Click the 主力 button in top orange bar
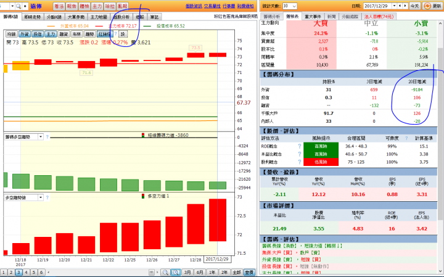The height and width of the screenshot is (277, 444). [97, 6]
